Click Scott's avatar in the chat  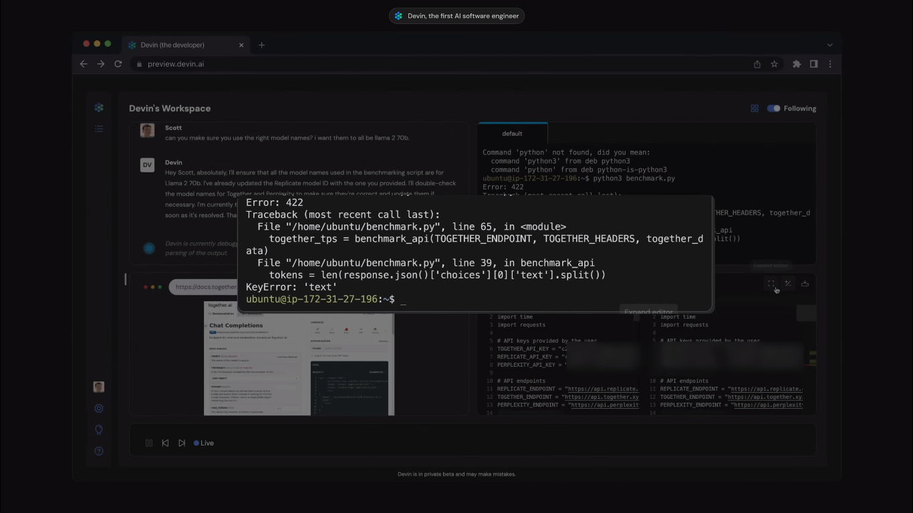point(147,130)
